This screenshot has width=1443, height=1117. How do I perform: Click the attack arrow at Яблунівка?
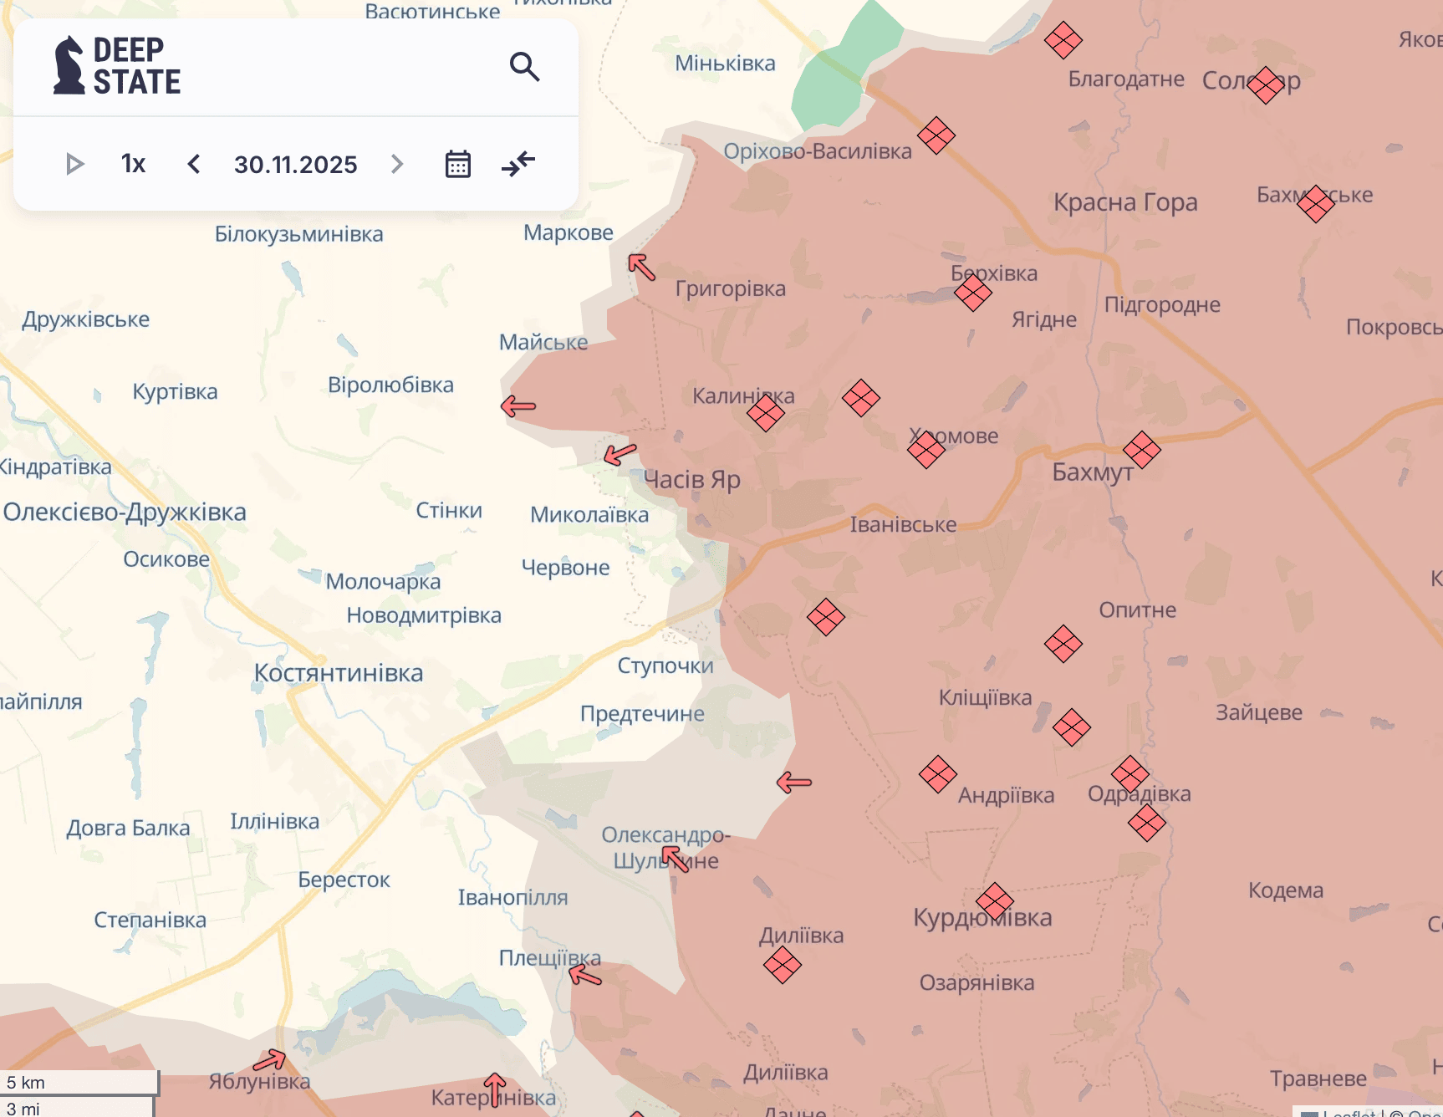(x=270, y=1061)
